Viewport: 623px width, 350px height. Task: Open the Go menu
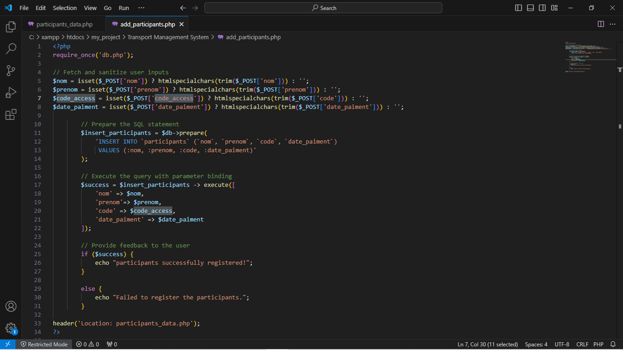tap(108, 8)
